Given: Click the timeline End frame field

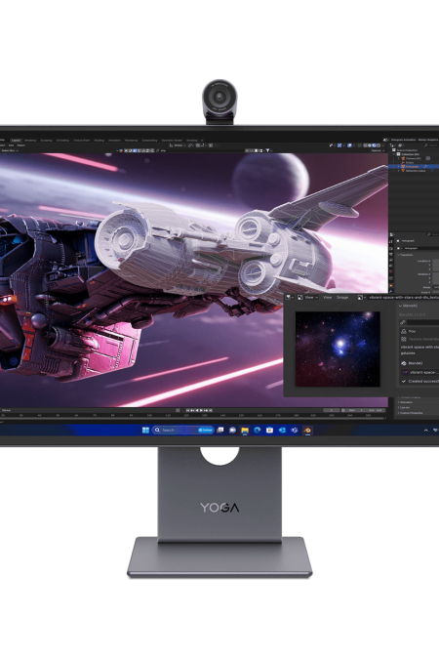Looking at the screenshot, I should (x=375, y=410).
